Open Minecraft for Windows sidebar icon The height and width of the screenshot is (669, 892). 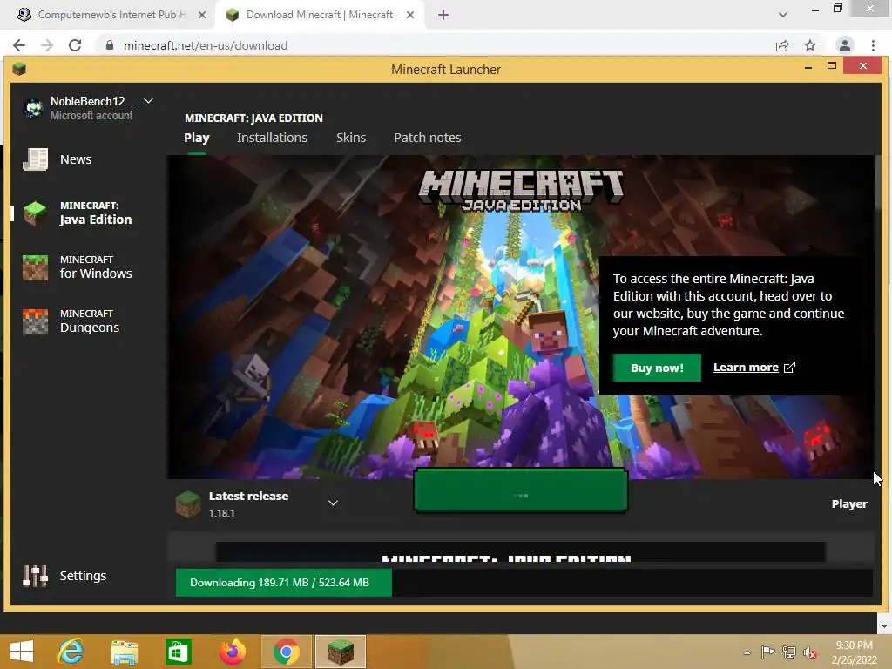click(35, 267)
